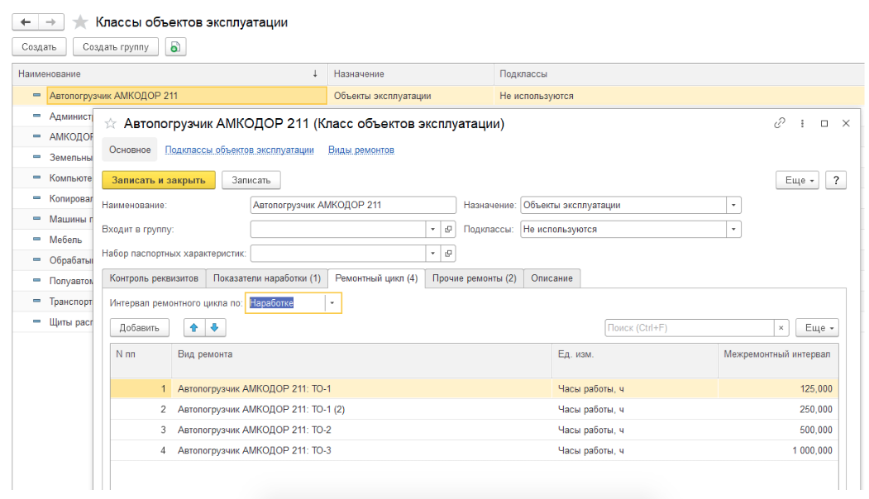Move the repair row up with the blue arrow
Image resolution: width=869 pixels, height=499 pixels.
tap(194, 328)
